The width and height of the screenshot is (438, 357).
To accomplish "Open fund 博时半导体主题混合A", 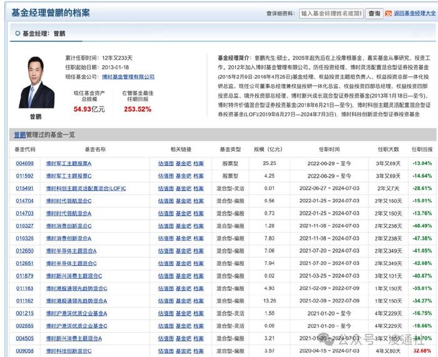I will [71, 251].
